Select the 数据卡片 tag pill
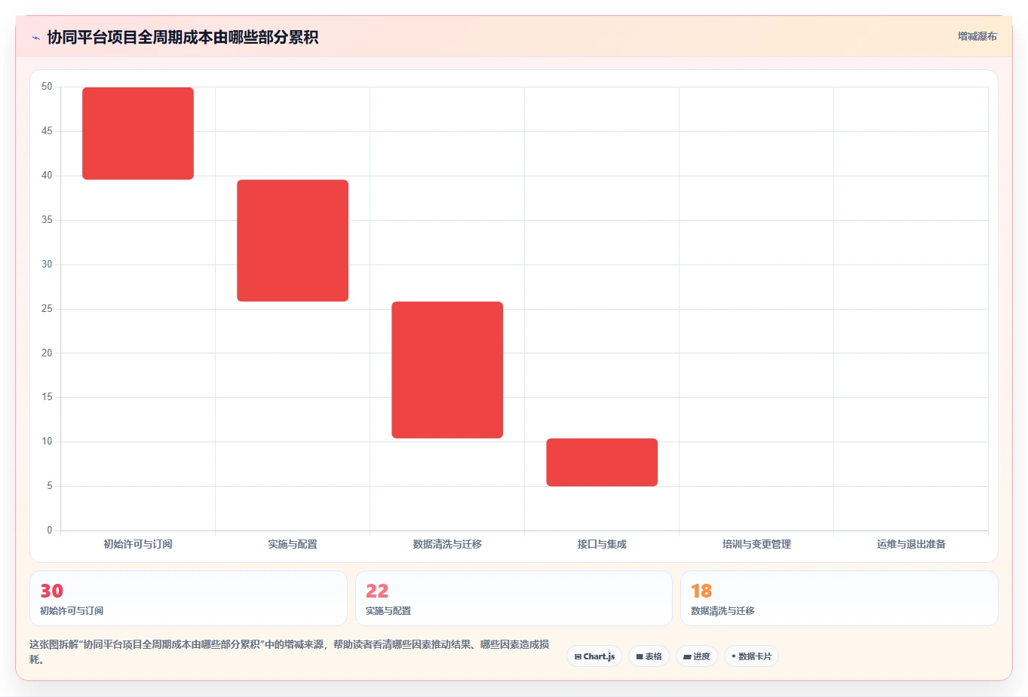This screenshot has width=1028, height=697. click(x=751, y=656)
